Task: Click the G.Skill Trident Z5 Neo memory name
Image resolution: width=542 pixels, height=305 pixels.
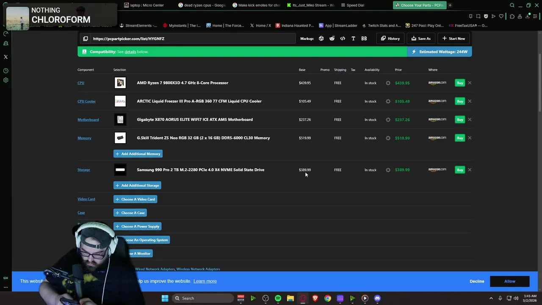Action: point(203,138)
